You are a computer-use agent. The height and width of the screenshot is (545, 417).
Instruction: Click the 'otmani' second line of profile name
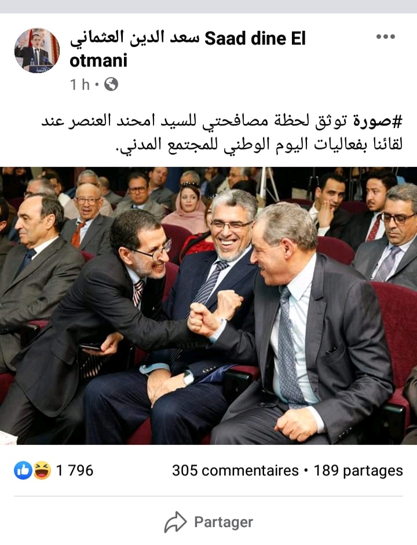tap(98, 60)
